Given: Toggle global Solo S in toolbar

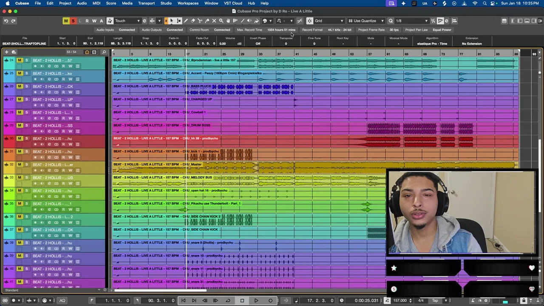Looking at the screenshot, I should click(73, 21).
